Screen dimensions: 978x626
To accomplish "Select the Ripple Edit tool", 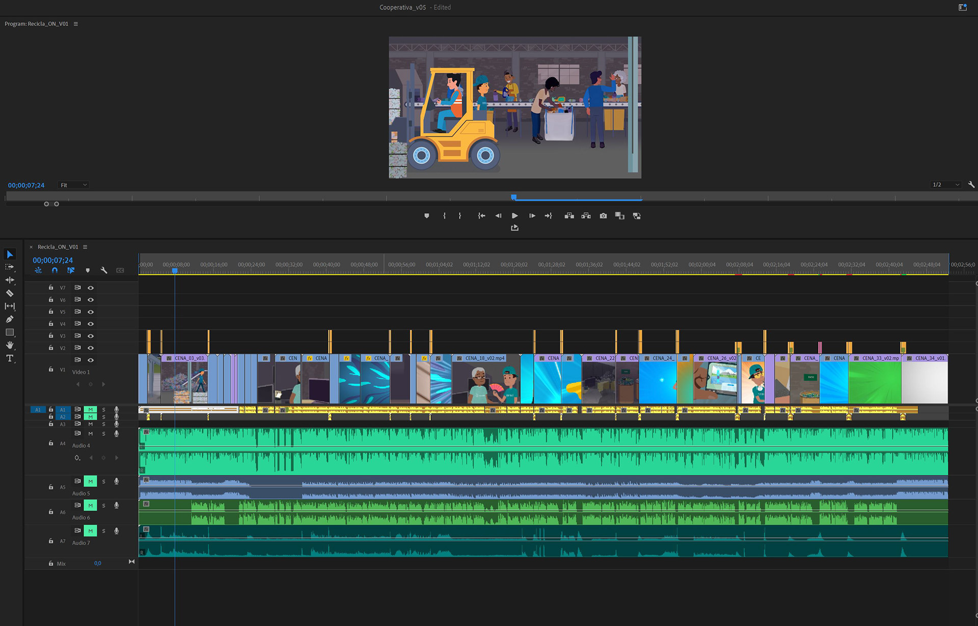I will (10, 280).
